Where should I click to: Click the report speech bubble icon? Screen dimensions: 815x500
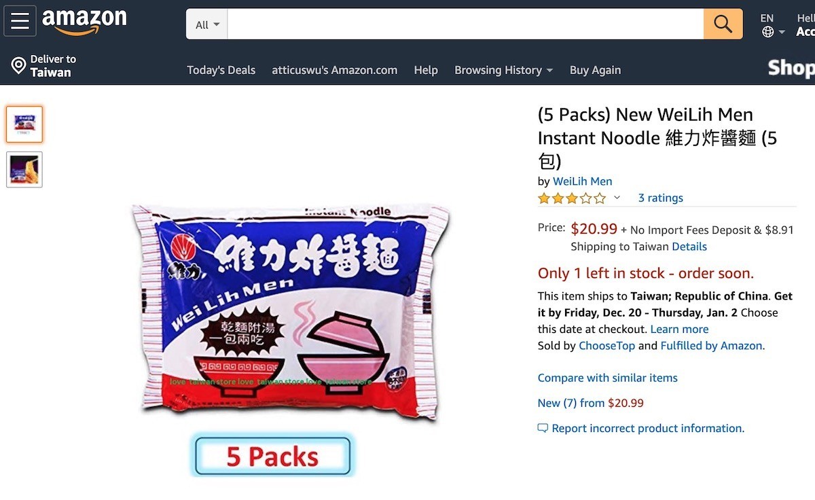[543, 428]
